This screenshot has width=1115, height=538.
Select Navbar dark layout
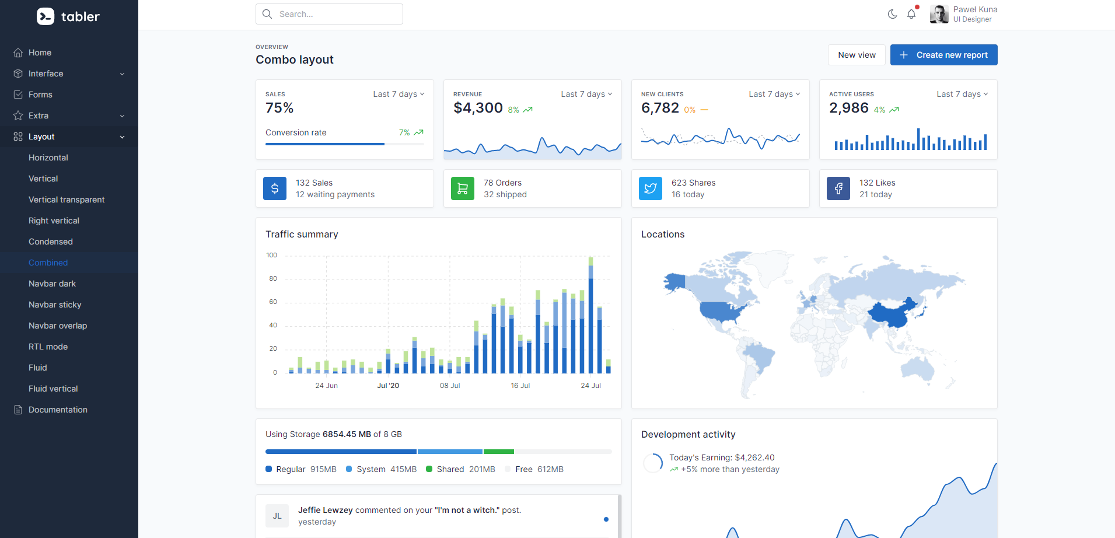69,284
